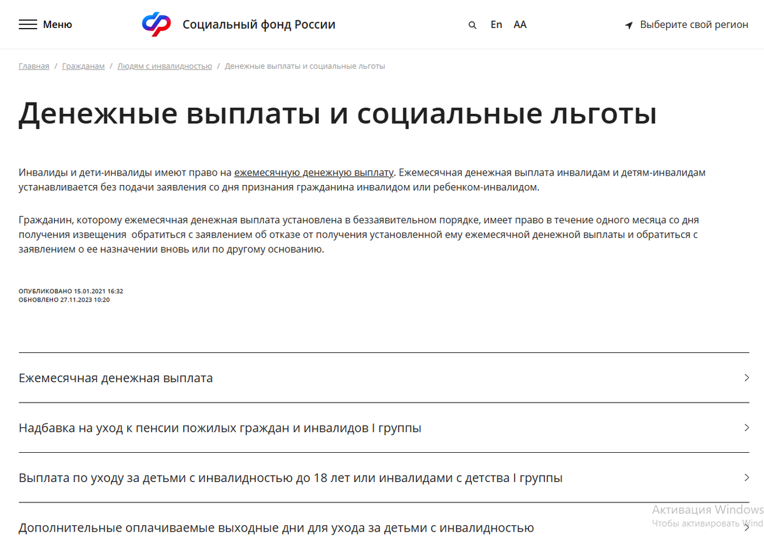
Task: Click 'Выберите свой регион' link
Action: click(694, 25)
